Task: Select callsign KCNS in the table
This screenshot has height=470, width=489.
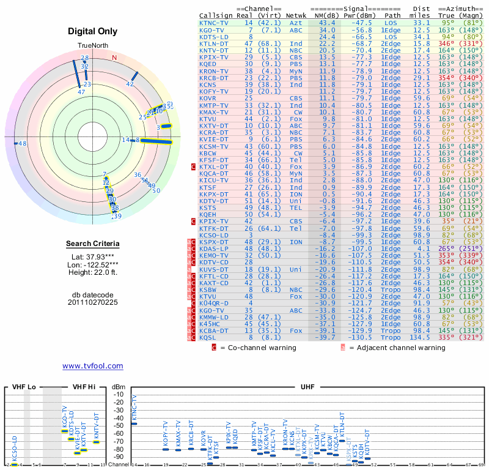Action: [x=208, y=84]
